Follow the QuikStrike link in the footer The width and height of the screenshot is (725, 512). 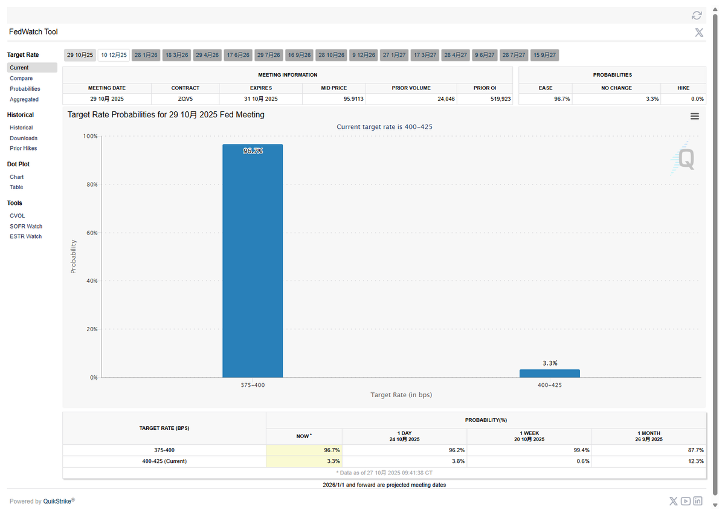pos(58,501)
